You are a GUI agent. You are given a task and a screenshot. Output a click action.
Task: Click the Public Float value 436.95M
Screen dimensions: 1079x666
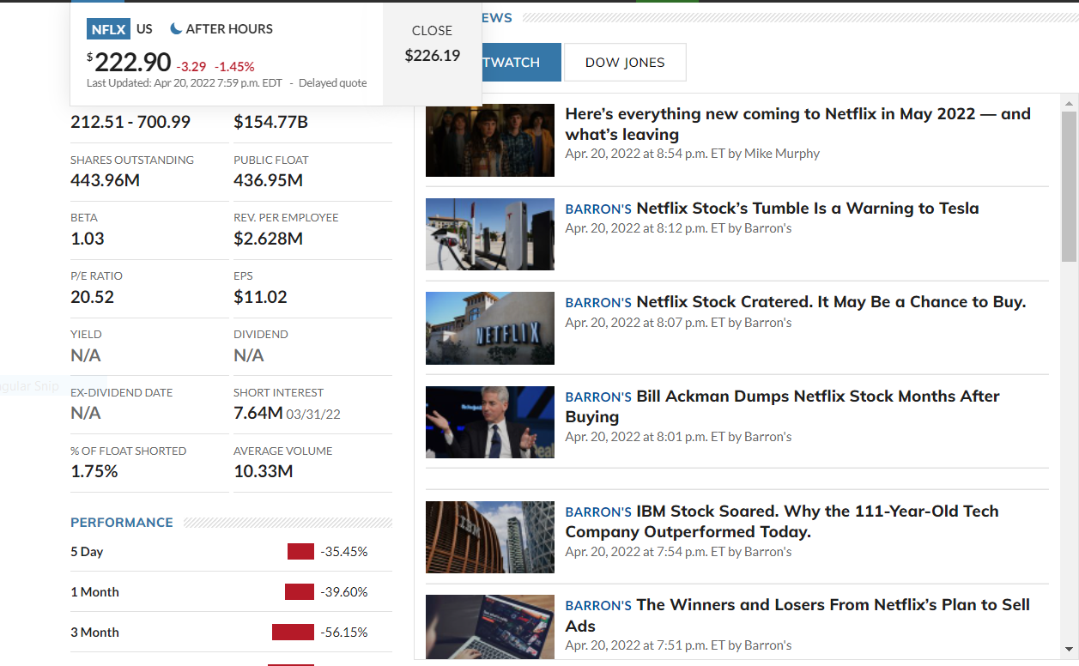tap(268, 180)
